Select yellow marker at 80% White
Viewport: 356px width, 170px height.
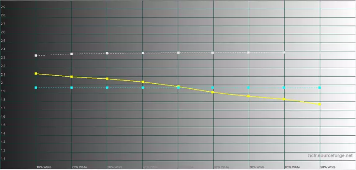(x=284, y=99)
